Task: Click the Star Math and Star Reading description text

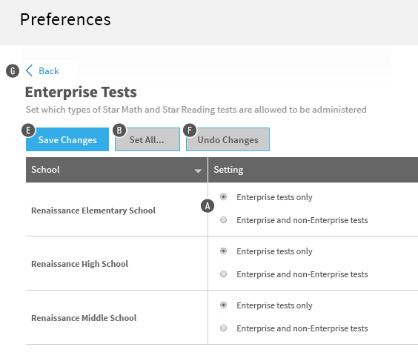Action: (196, 110)
